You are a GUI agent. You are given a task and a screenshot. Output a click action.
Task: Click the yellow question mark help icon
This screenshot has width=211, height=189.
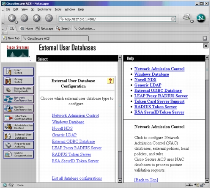[x=110, y=81]
